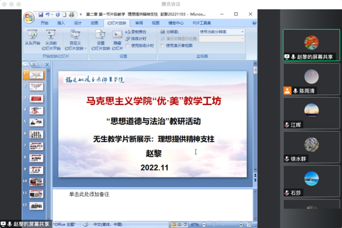
Task: Open the 审阅 (Review) ribbon tab
Action: pos(139,23)
